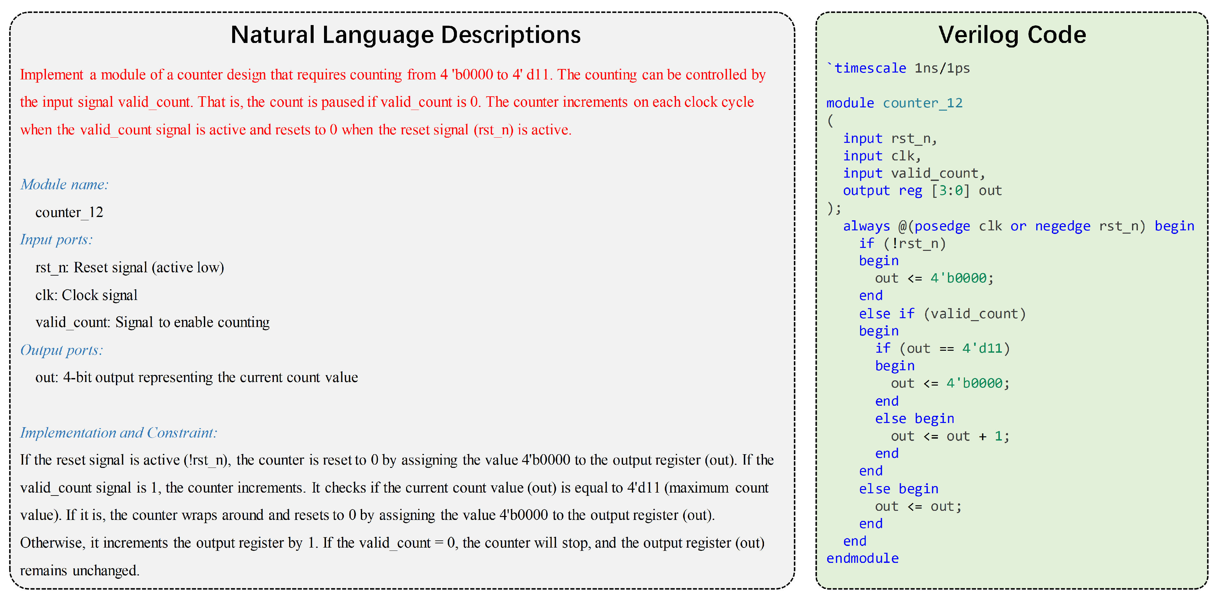This screenshot has height=598, width=1217.
Task: Click the 'Natural Language Descriptions' heading
Action: 405,35
